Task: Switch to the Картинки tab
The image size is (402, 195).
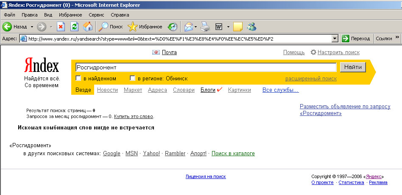Action: click(240, 90)
